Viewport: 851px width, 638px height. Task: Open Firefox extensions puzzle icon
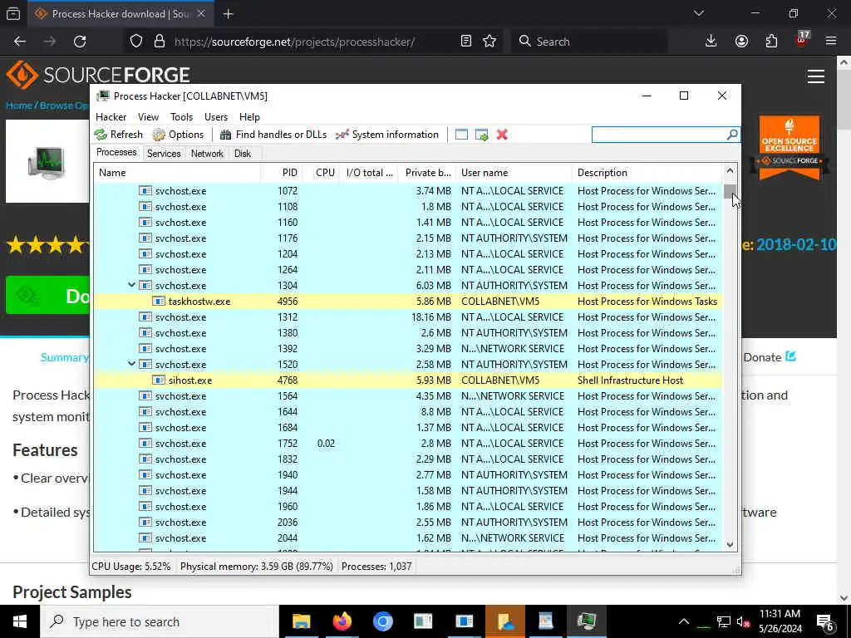point(771,42)
